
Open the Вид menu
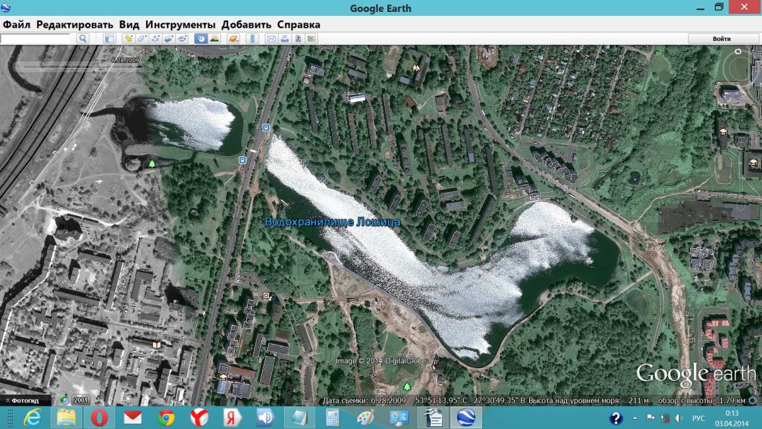(128, 24)
